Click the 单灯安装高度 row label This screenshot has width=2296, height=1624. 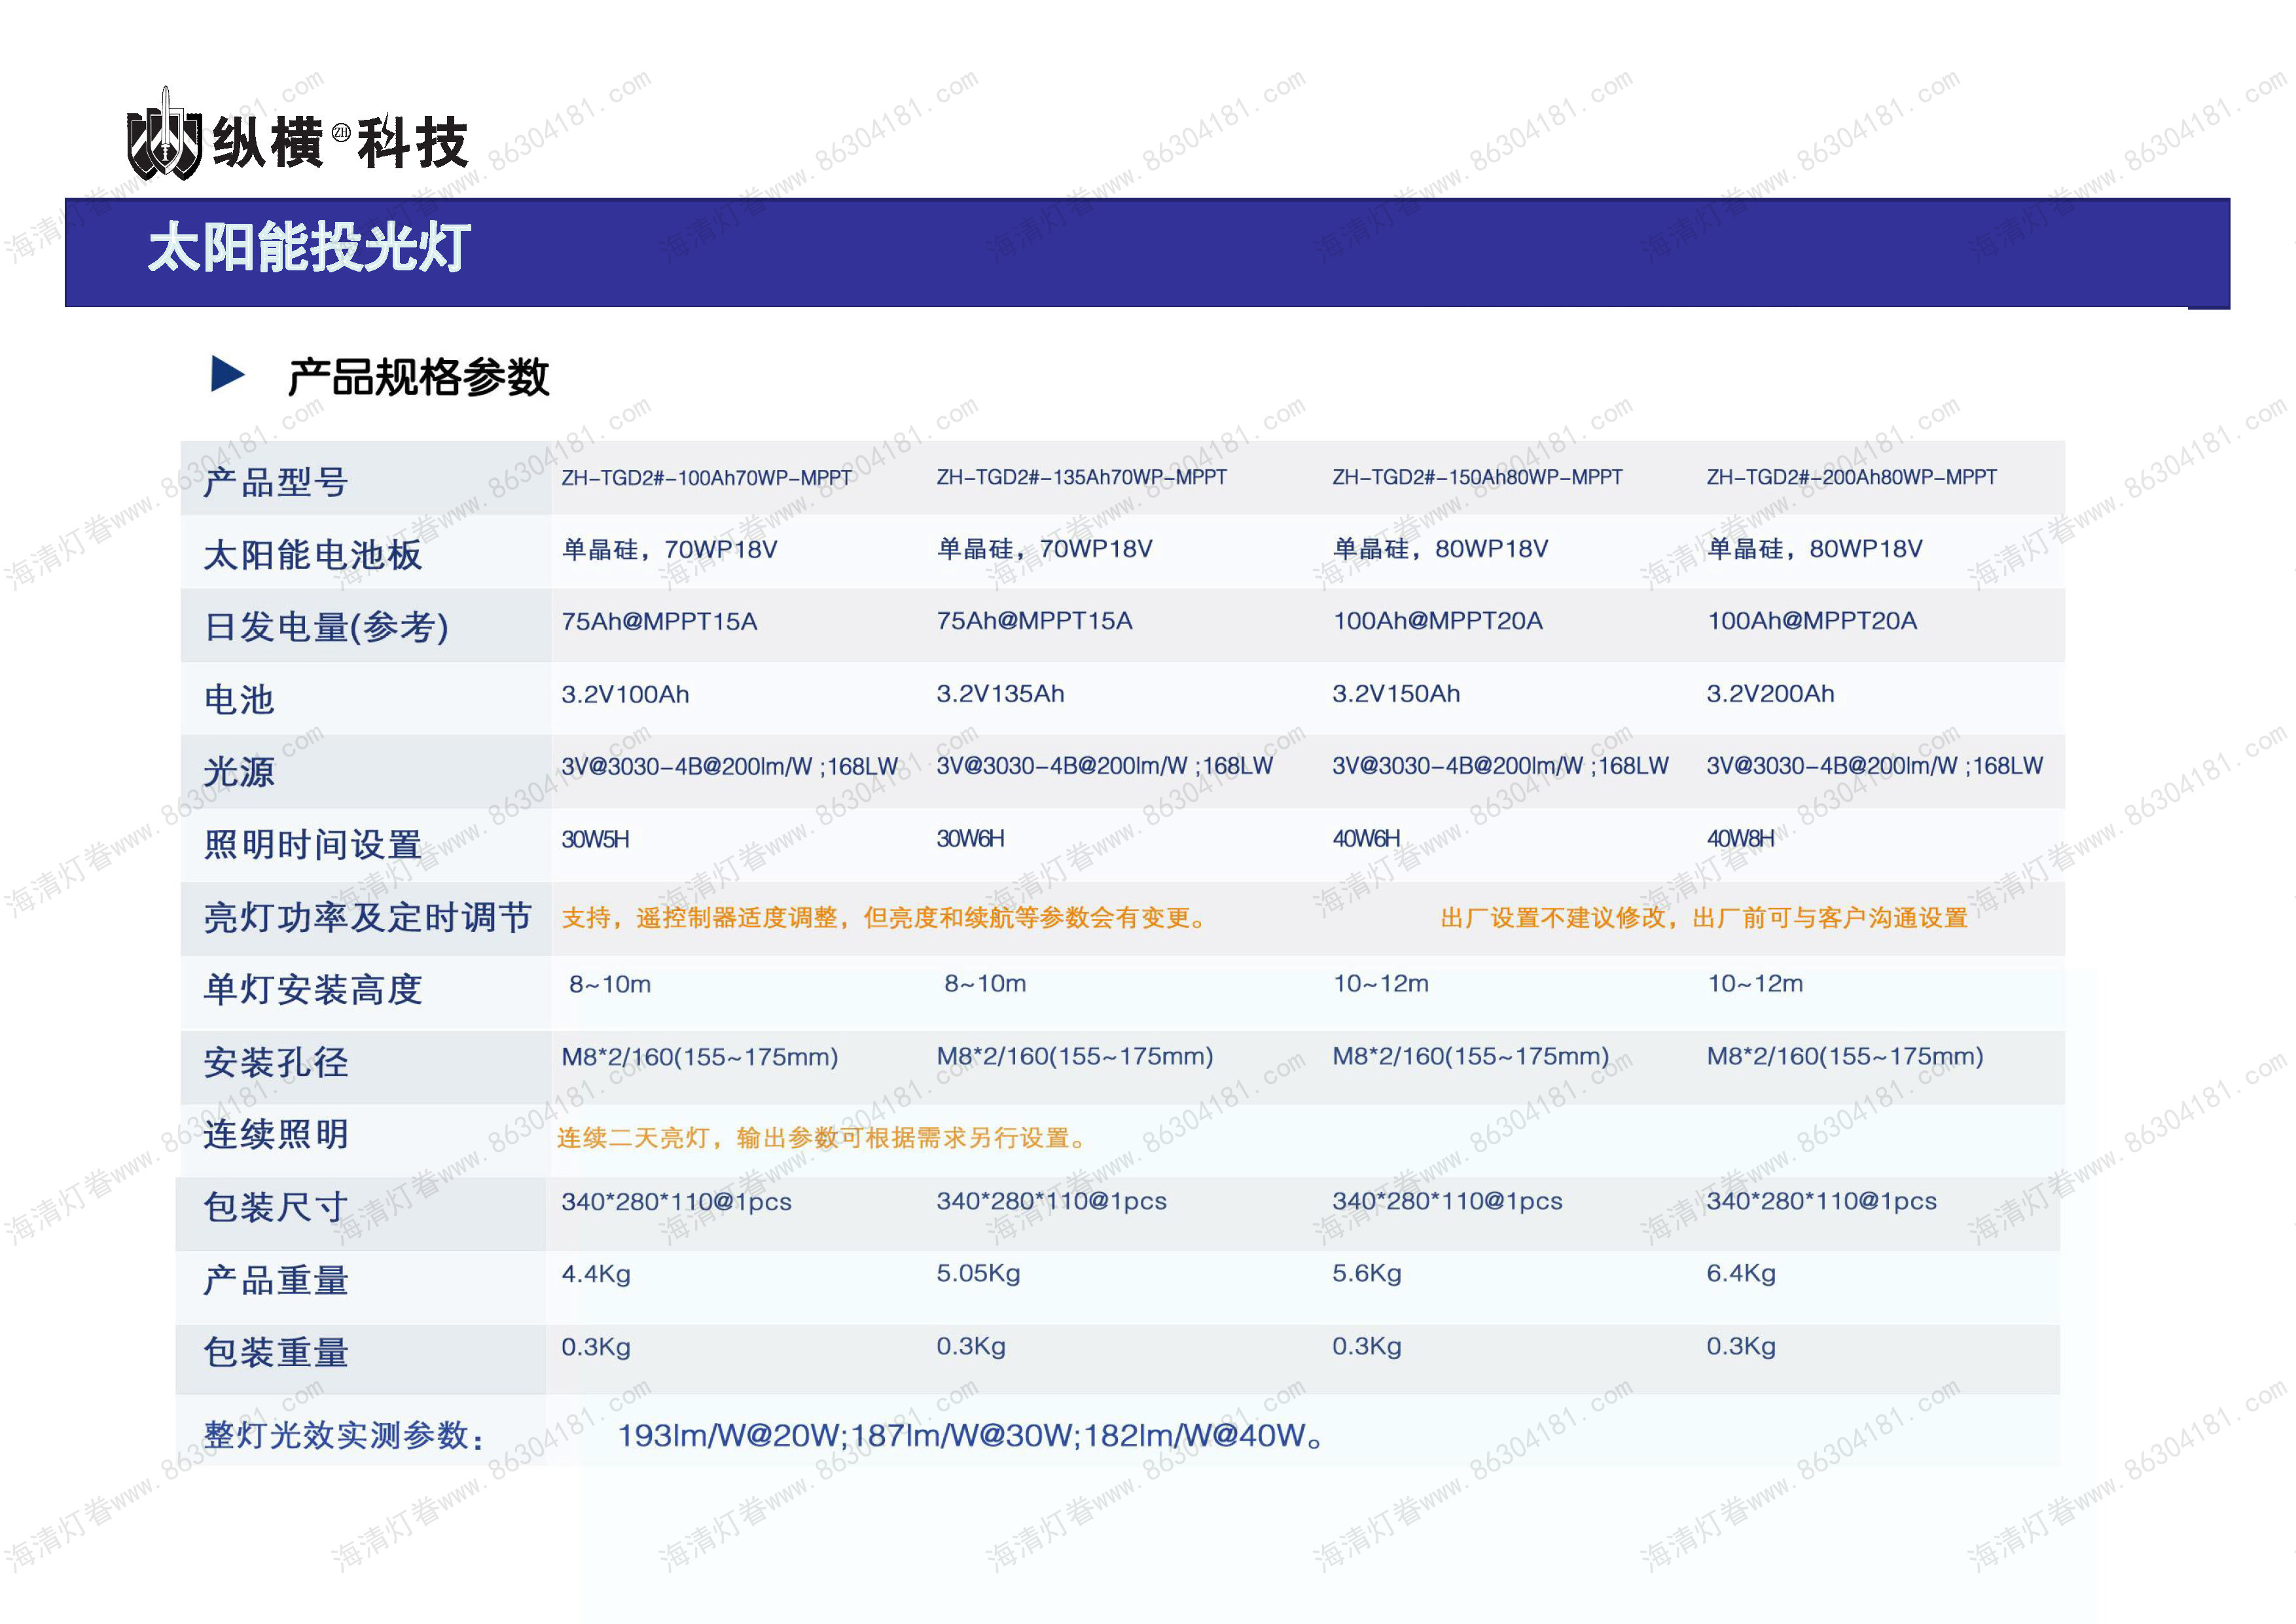[313, 990]
